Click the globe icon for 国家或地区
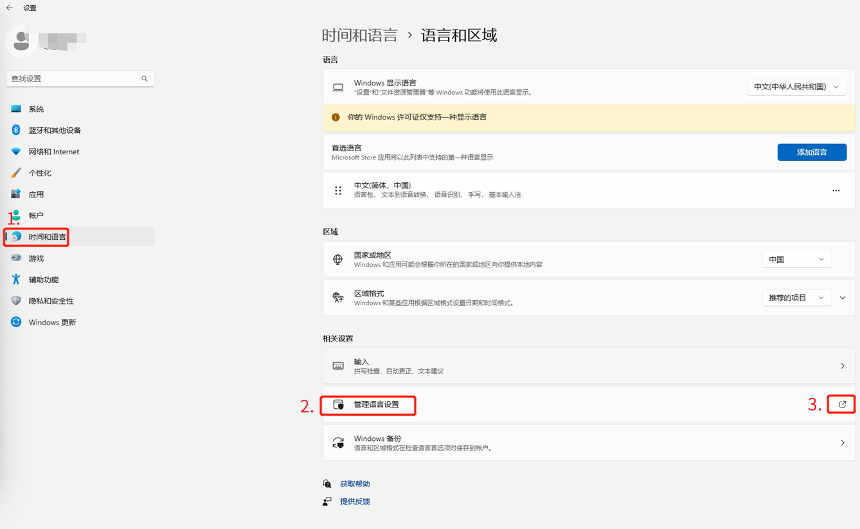Image resolution: width=860 pixels, height=529 pixels. click(338, 259)
